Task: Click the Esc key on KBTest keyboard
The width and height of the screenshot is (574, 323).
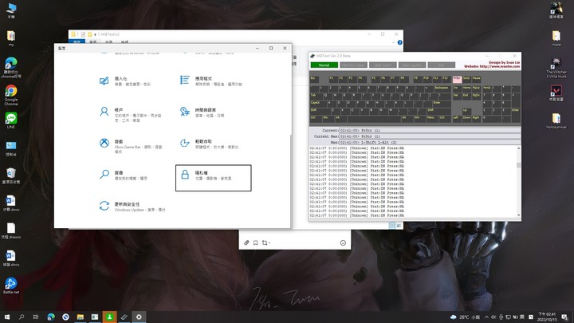Action: (314, 79)
